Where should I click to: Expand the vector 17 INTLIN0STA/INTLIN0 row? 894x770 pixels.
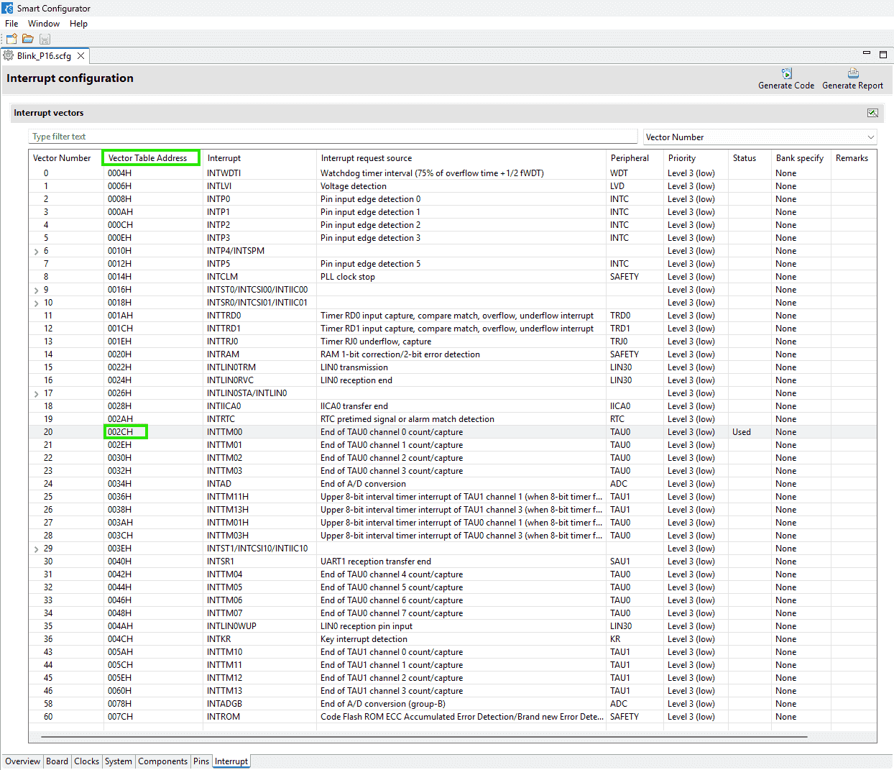pyautogui.click(x=37, y=394)
